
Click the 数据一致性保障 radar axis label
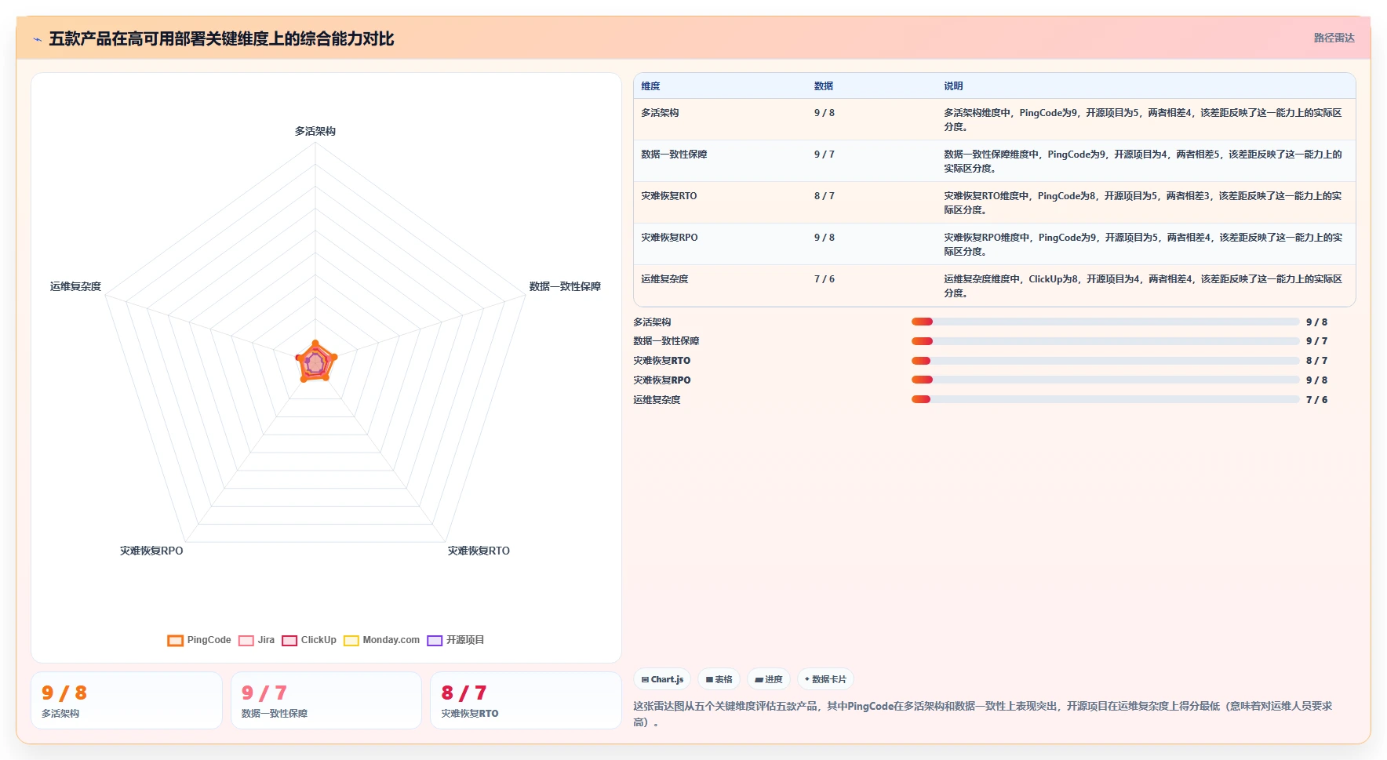pyautogui.click(x=565, y=286)
